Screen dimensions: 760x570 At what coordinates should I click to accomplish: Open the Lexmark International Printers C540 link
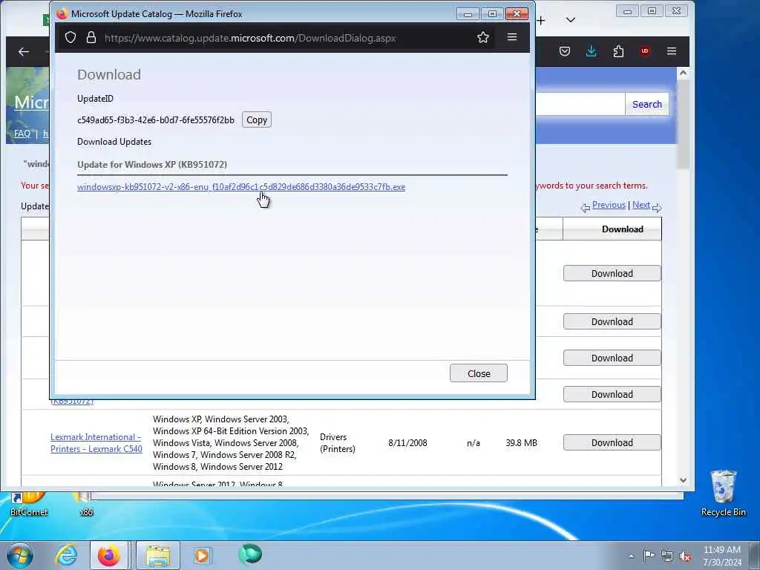coord(96,442)
